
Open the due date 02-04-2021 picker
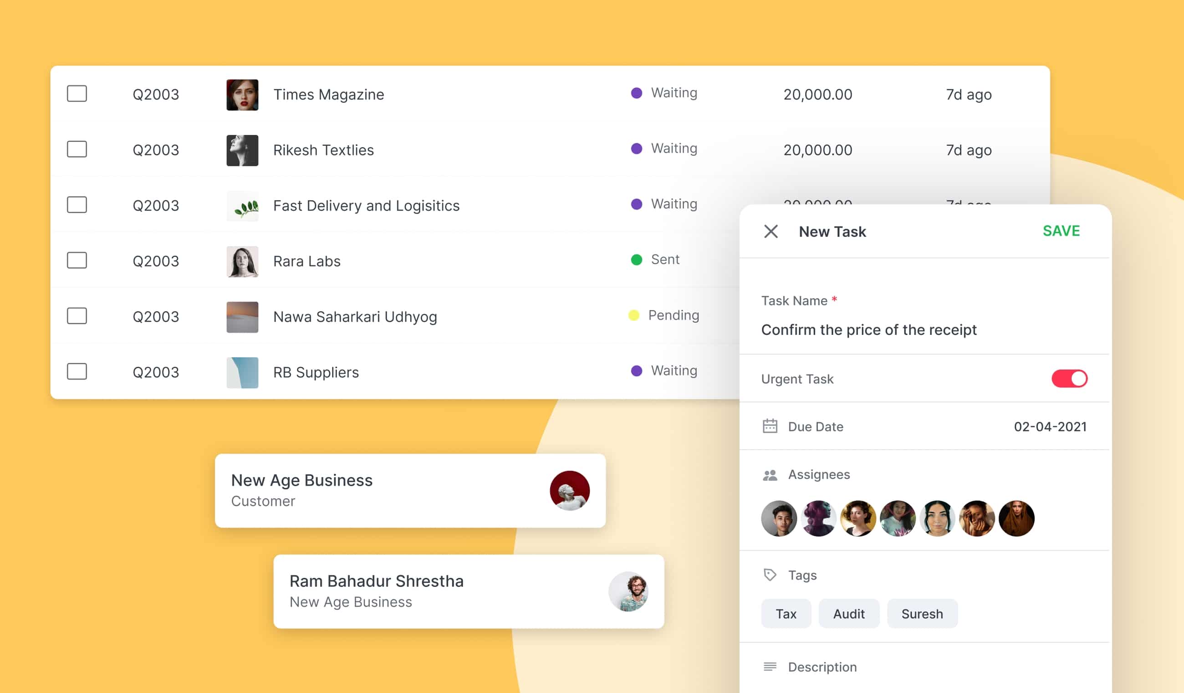(1050, 426)
